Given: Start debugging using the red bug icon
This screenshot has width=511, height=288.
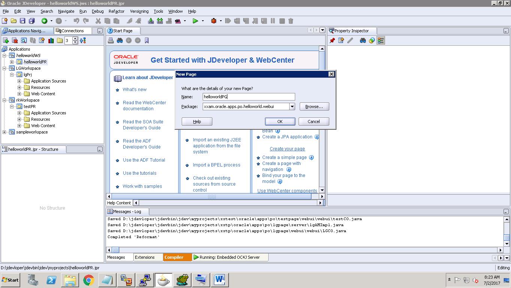Looking at the screenshot, I should pyautogui.click(x=214, y=21).
